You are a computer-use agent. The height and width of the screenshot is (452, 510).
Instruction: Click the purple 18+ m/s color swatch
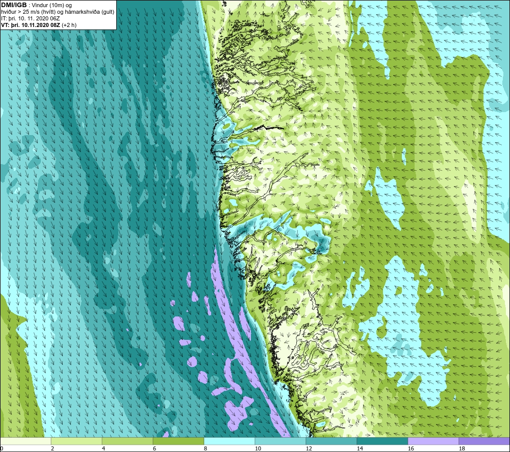[x=484, y=441]
